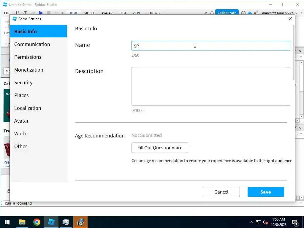Click the command bar dropdown arrow

click(301, 203)
